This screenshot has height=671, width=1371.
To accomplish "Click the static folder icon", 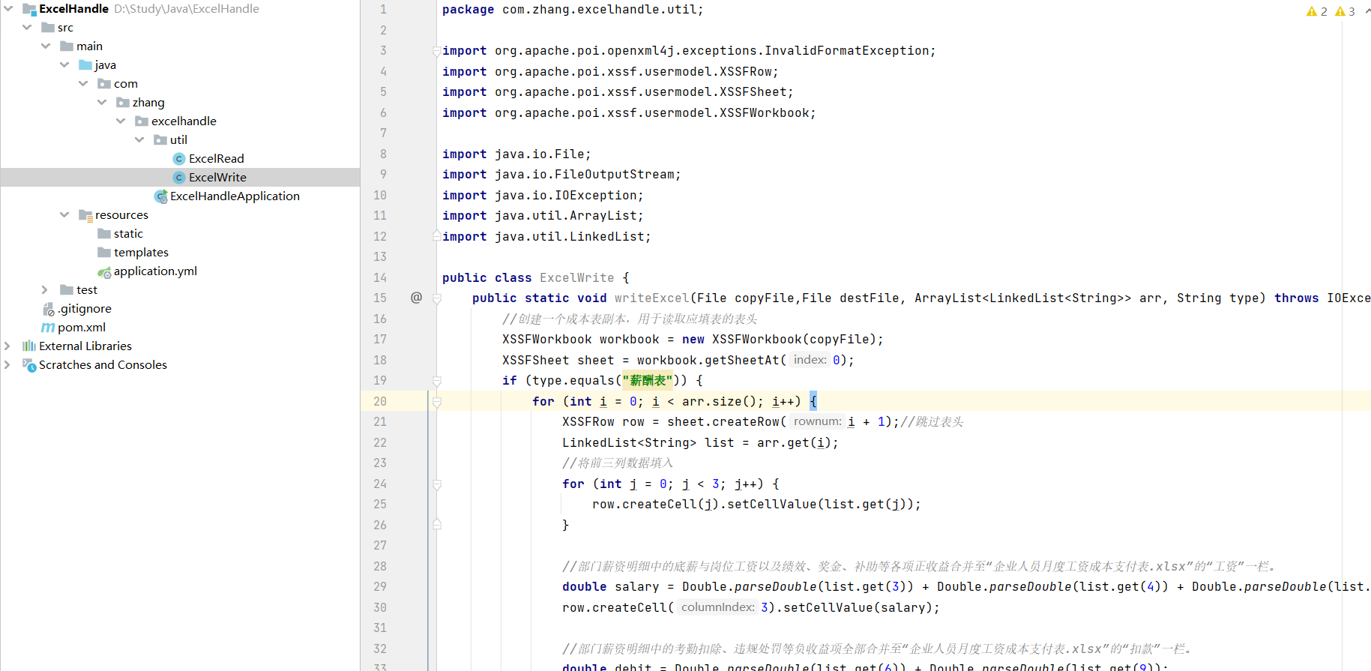I will click(104, 234).
